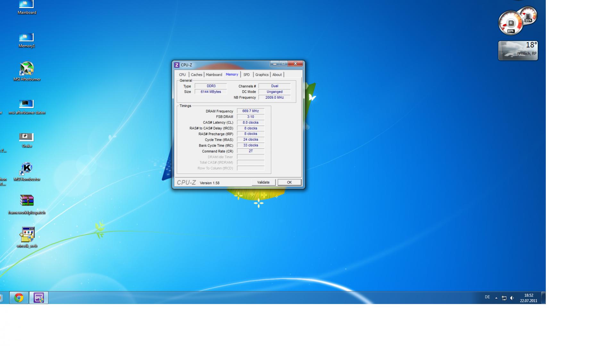Click the empty DRAM Idle Timer field
This screenshot has height=346, width=615.
[x=251, y=157]
